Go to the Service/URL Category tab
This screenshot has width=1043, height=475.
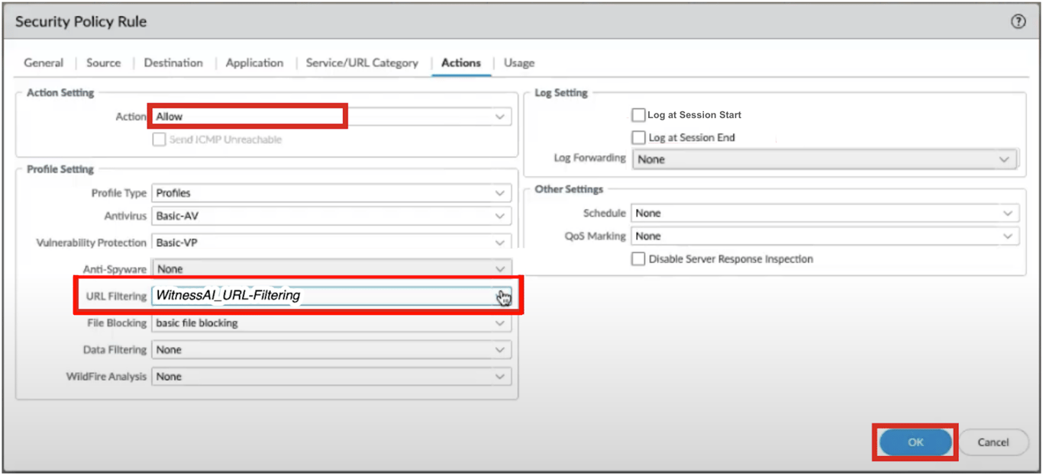362,63
